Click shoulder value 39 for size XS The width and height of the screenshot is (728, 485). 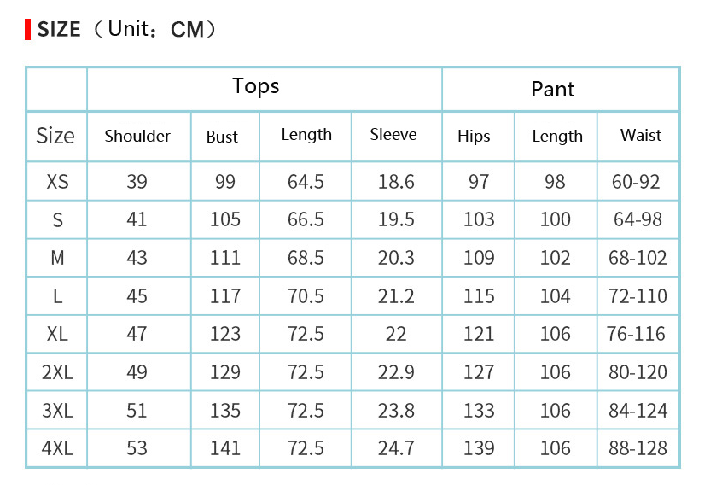pyautogui.click(x=137, y=182)
